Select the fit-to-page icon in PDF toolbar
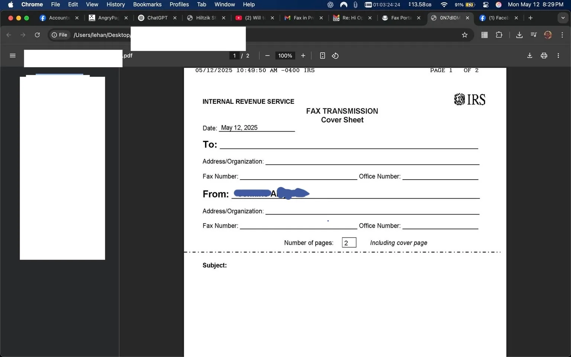This screenshot has height=357, width=571. tap(322, 55)
